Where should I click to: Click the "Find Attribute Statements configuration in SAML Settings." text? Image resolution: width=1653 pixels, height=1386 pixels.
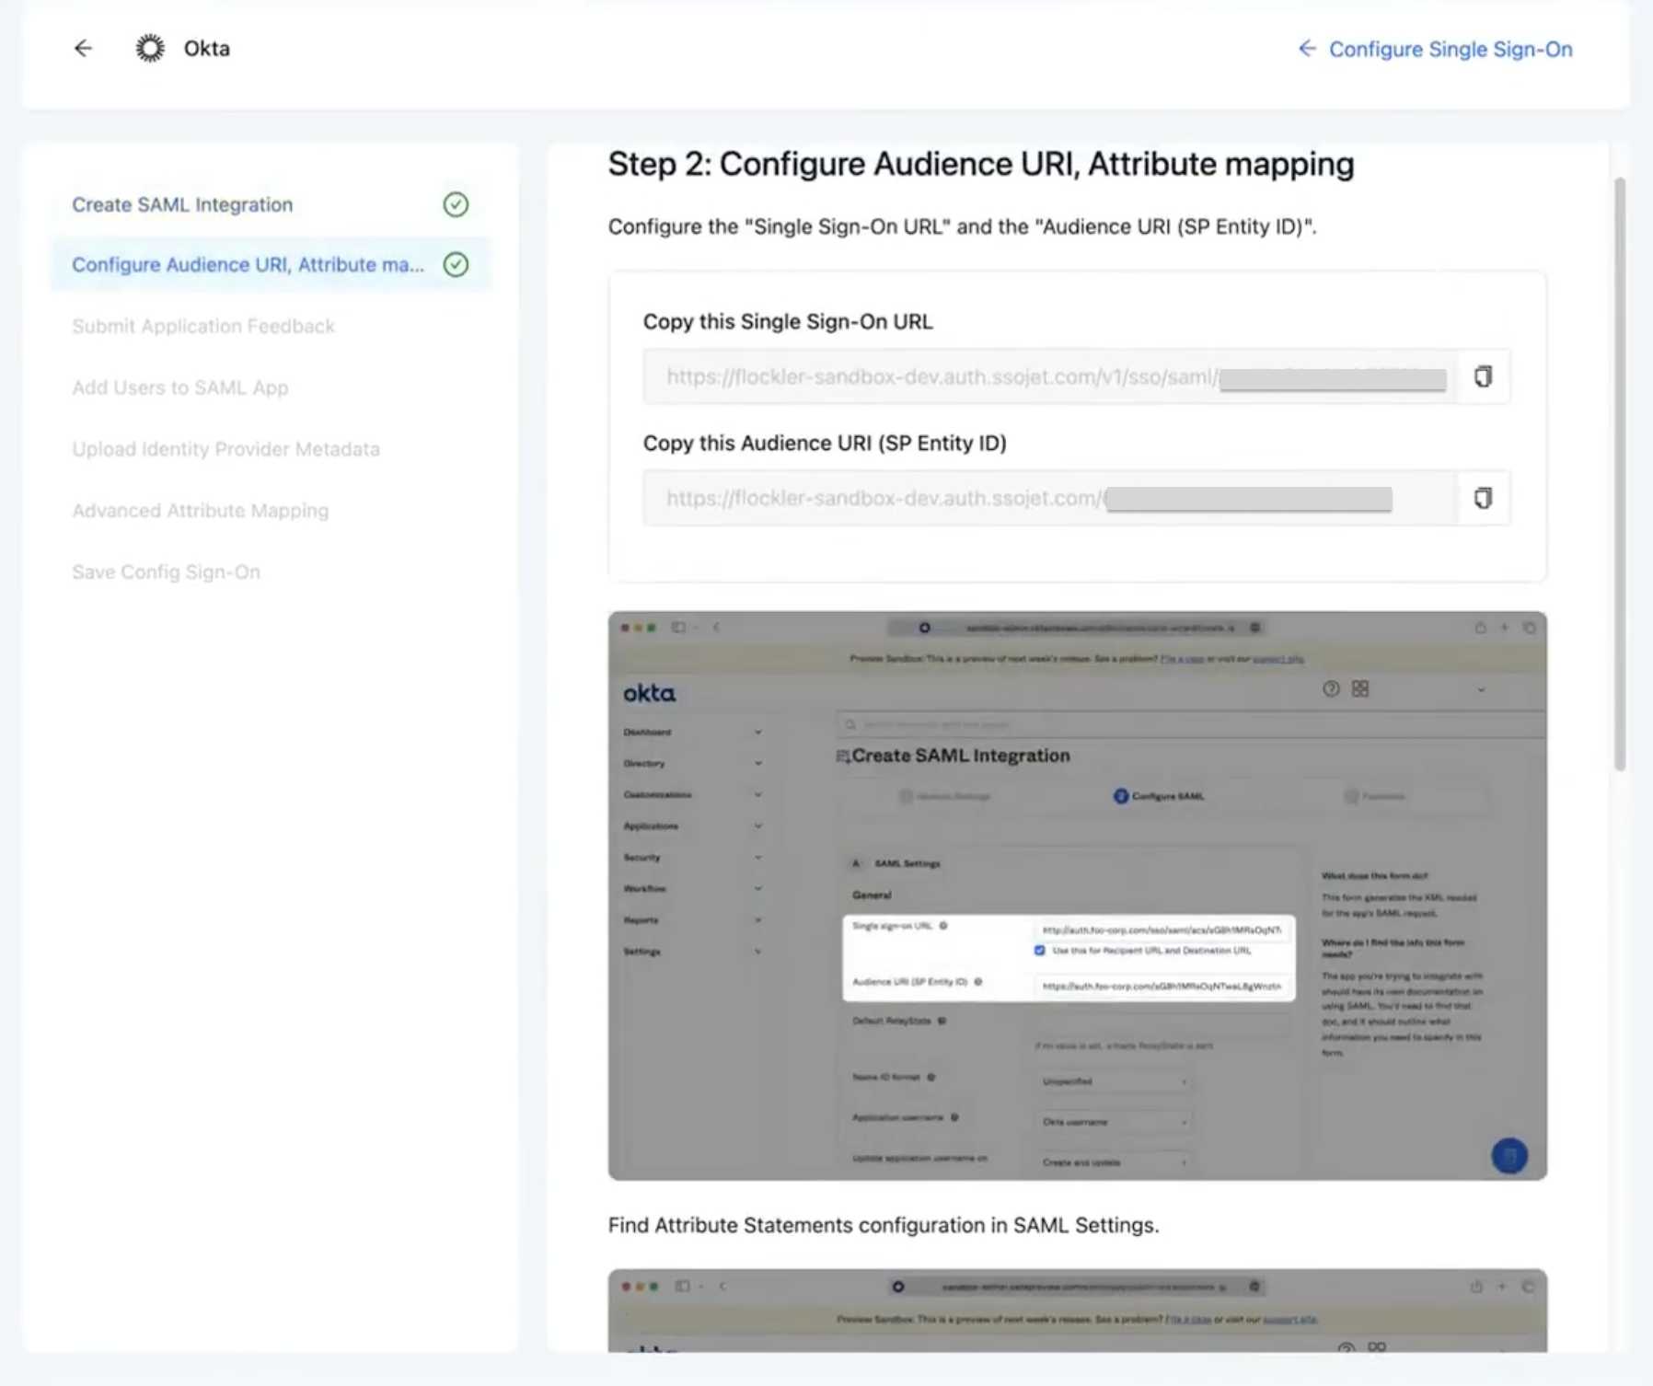click(x=884, y=1225)
